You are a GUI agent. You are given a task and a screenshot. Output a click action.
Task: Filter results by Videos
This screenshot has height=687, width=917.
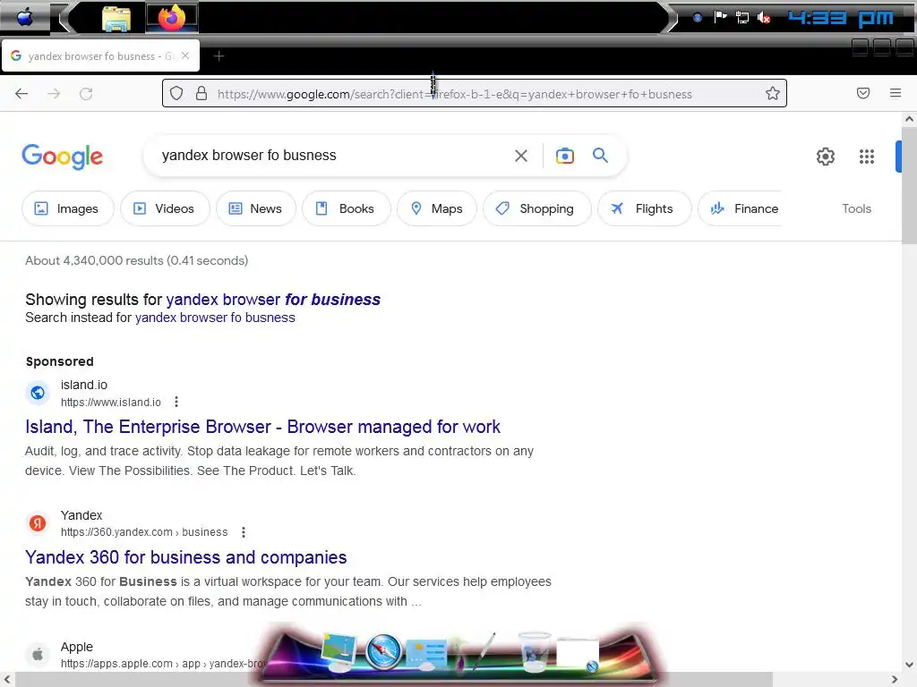click(165, 208)
